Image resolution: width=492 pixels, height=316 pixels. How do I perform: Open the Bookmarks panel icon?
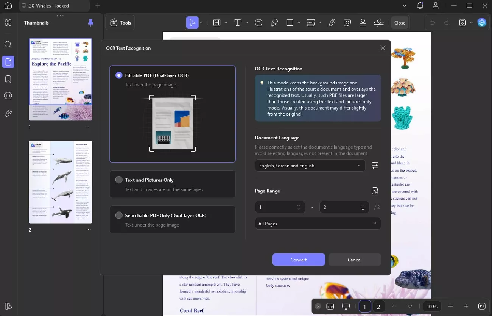pyautogui.click(x=8, y=79)
